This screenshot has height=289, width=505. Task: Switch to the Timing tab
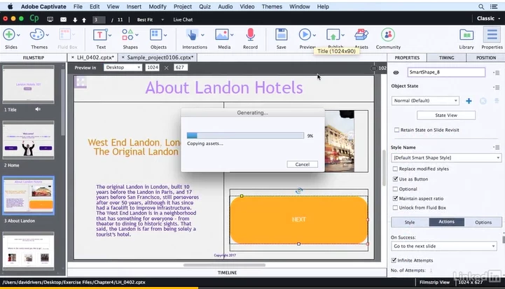[x=446, y=57]
